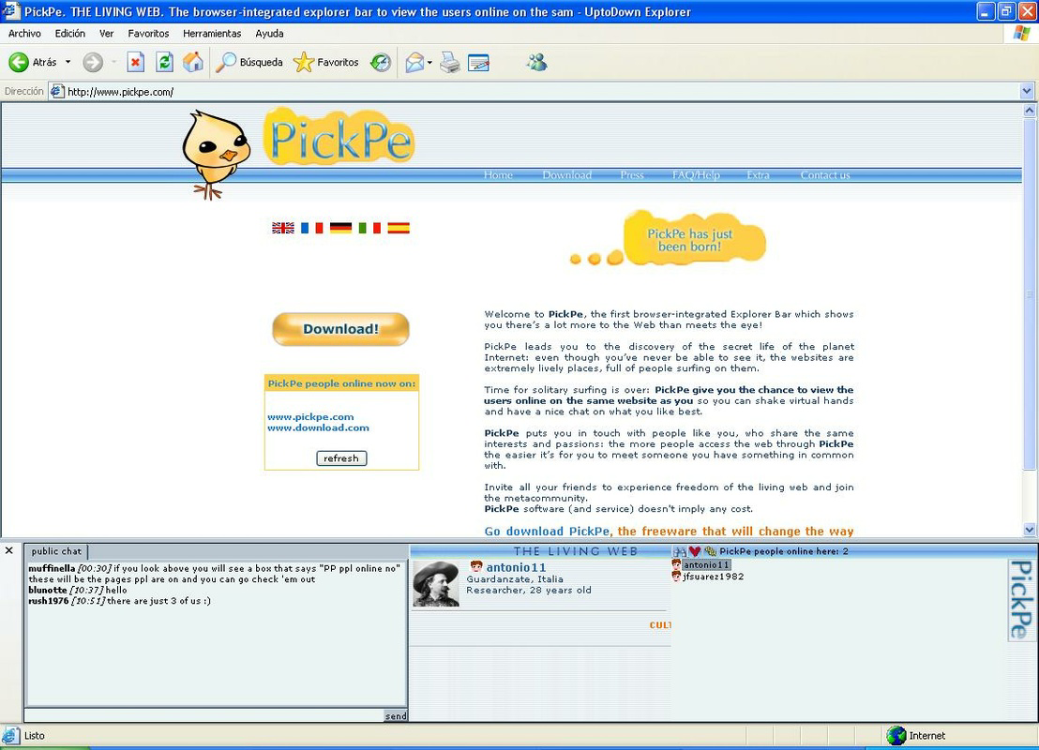
Task: Select the French flag language
Action: (x=311, y=228)
